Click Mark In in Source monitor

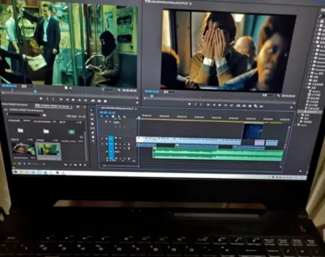click(x=47, y=99)
